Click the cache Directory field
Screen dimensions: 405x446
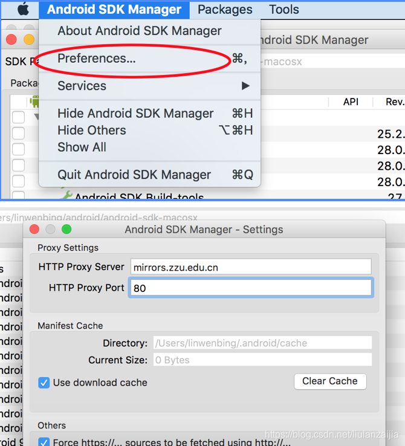coord(262,343)
